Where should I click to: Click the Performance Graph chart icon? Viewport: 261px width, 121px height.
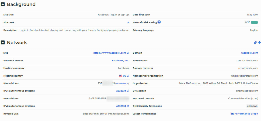pos(232,114)
